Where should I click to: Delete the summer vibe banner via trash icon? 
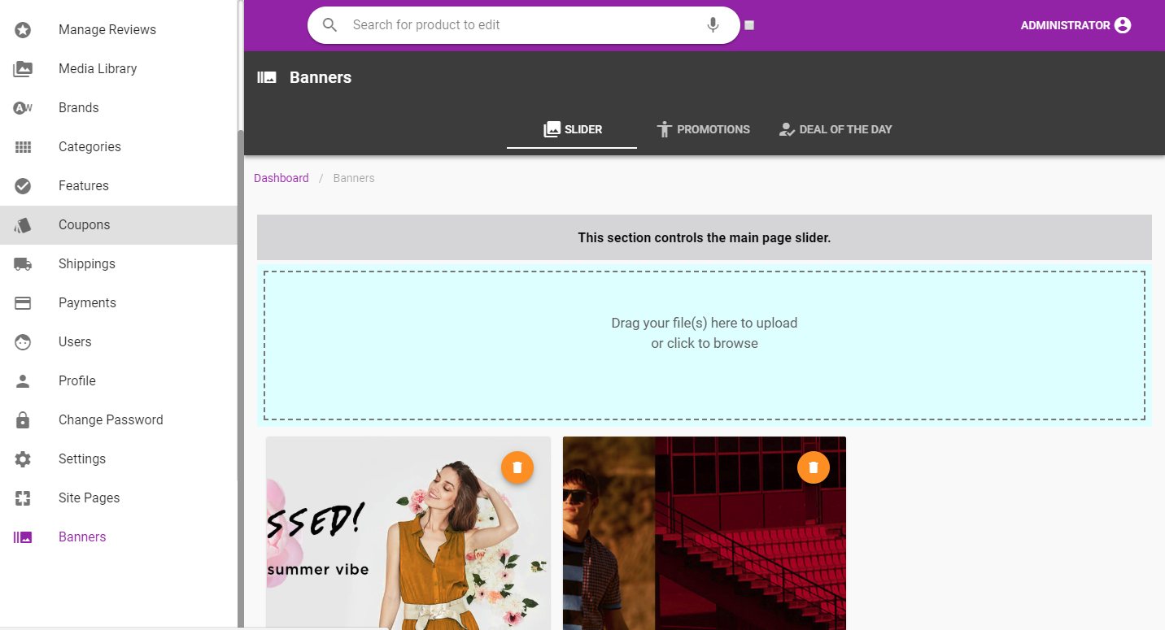pyautogui.click(x=517, y=467)
